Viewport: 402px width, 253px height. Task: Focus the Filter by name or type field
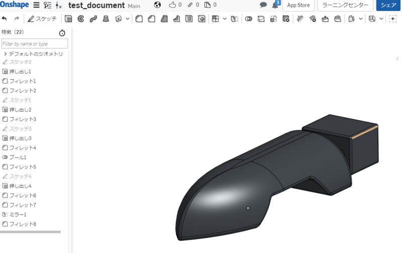point(35,44)
